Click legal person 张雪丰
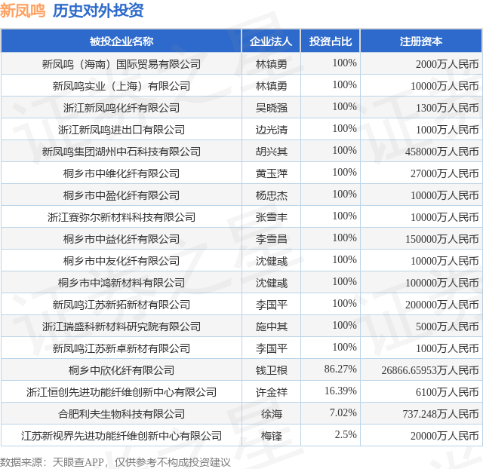This screenshot has height=469, width=483. pyautogui.click(x=272, y=217)
